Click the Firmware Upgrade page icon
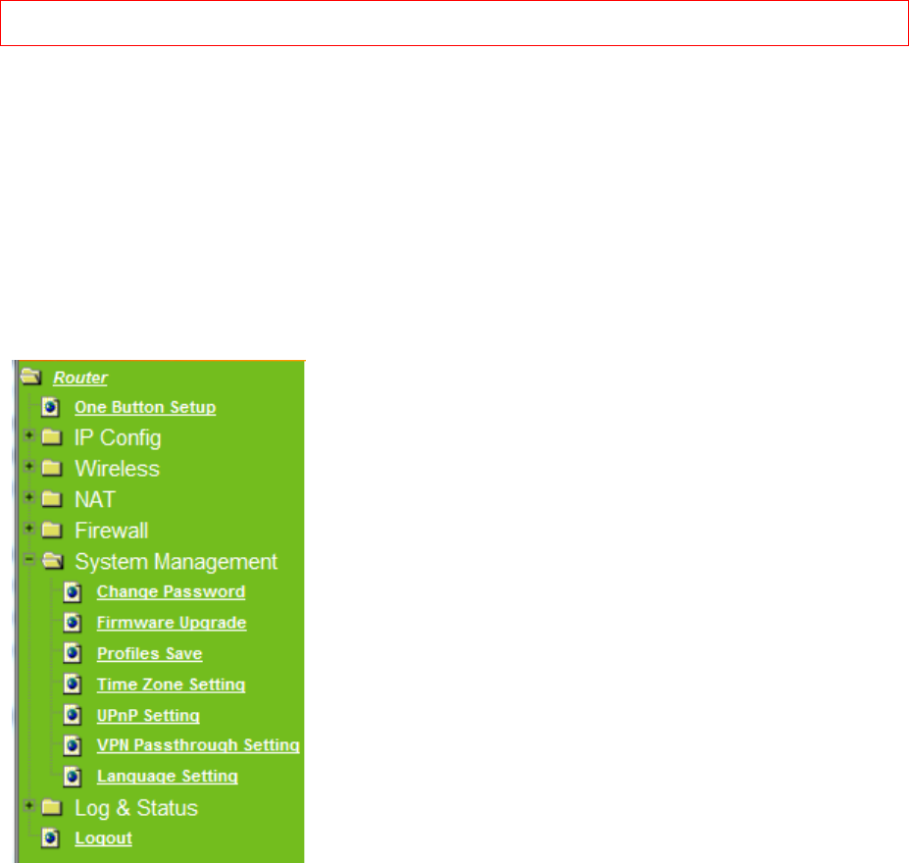909x863 pixels. point(73,623)
